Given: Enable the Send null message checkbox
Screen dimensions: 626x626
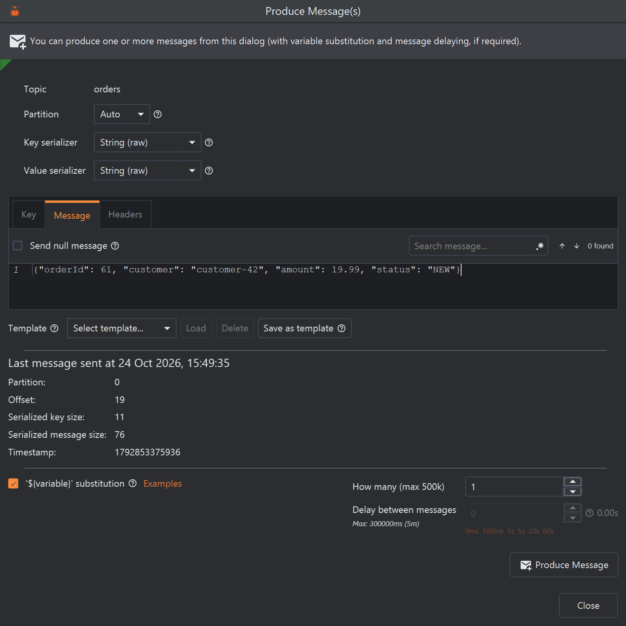Looking at the screenshot, I should [x=18, y=246].
